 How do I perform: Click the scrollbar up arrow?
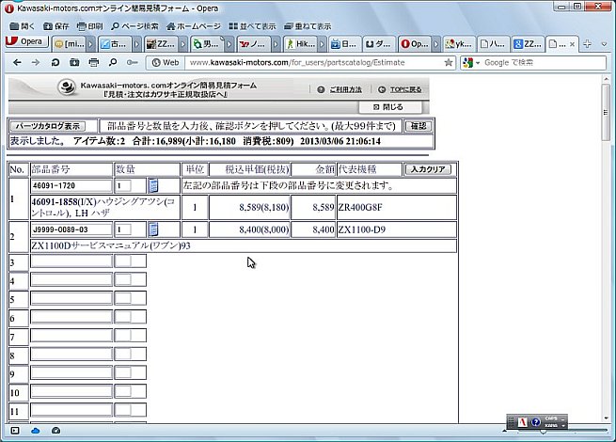(606, 79)
